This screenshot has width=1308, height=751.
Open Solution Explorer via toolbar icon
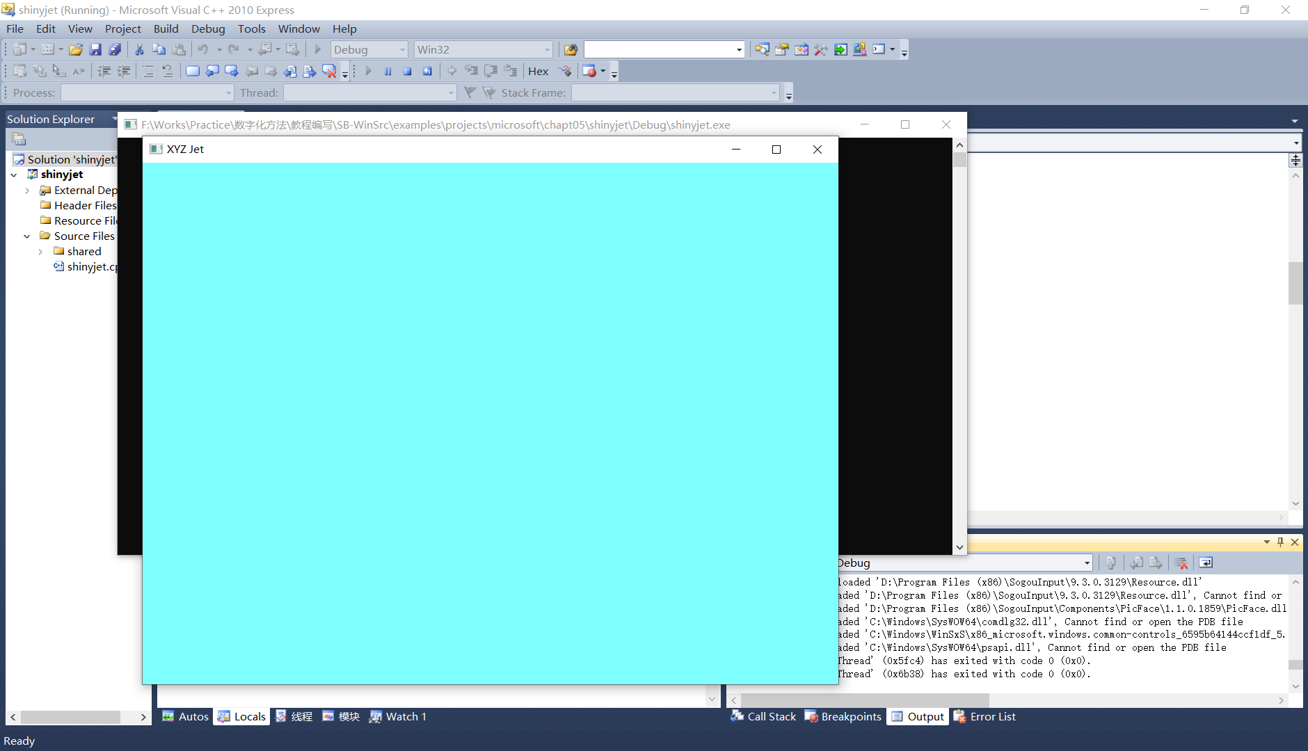(x=763, y=49)
